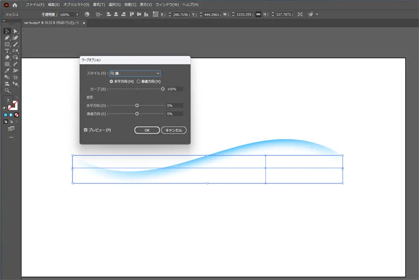Screen dimensions: 419x280
Task: Open dropdown arrow at right end of control bar
Action: coord(317,15)
